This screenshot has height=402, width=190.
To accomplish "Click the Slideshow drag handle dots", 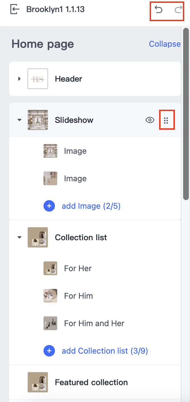I will pyautogui.click(x=166, y=120).
